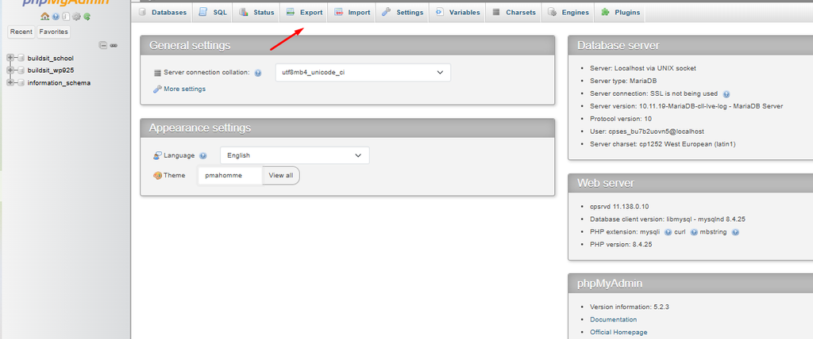This screenshot has width=813, height=339.
Task: Open help icon after mysqli extension
Action: 668,232
